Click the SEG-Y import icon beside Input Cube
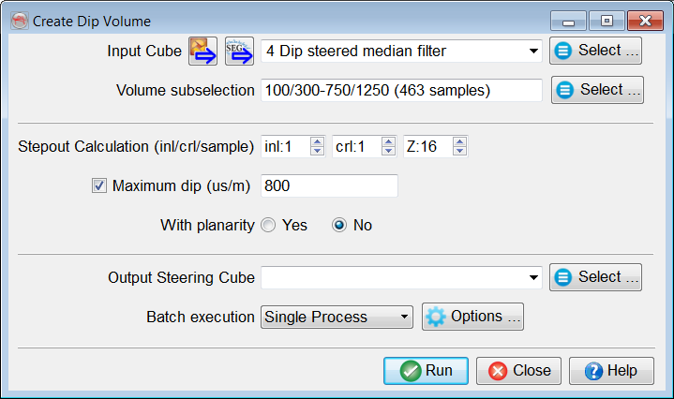 pos(239,51)
